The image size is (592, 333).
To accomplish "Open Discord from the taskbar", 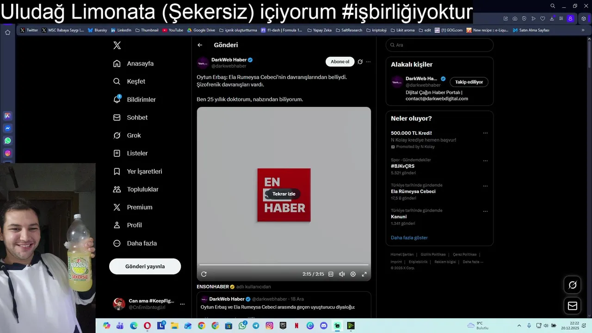I will tap(324, 326).
